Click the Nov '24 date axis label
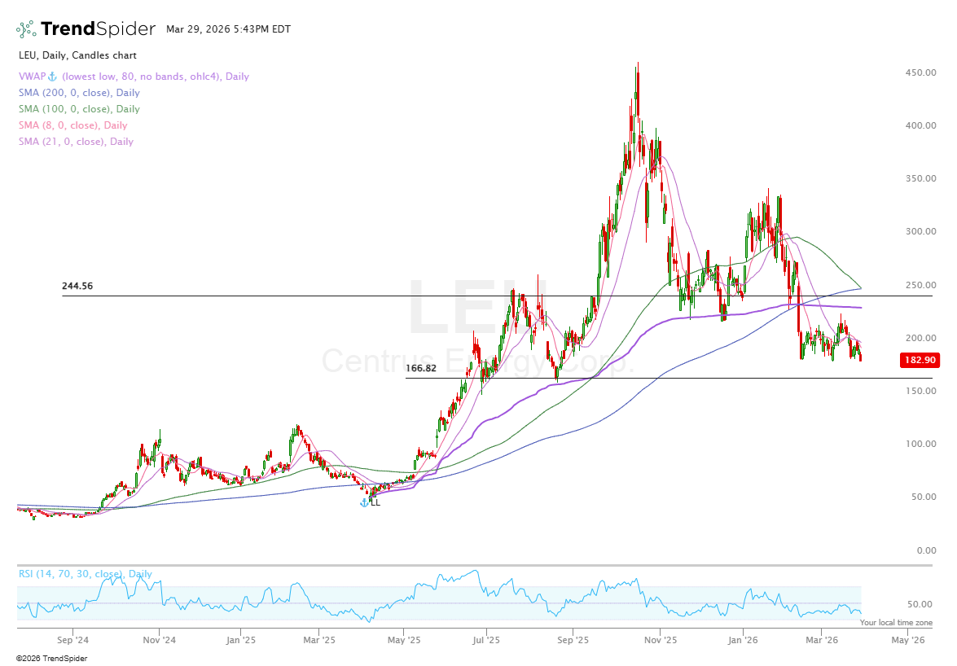 160,641
